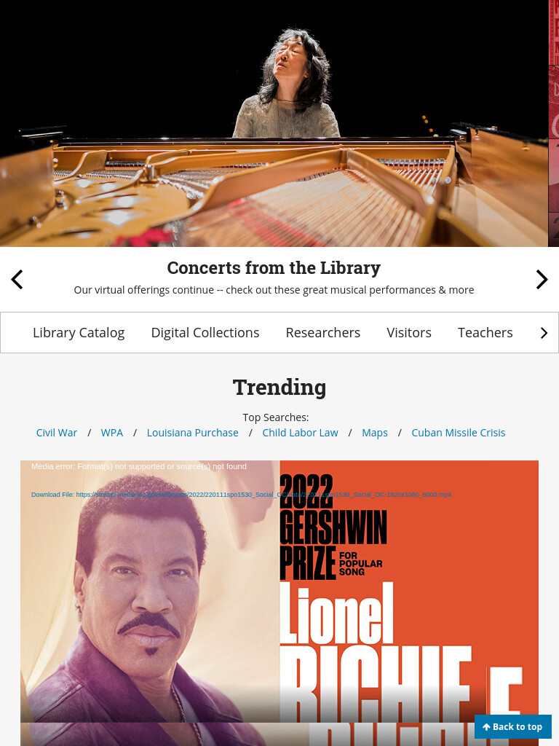Open the Civil War top search
Viewport: 559px width, 746px height.
(57, 433)
